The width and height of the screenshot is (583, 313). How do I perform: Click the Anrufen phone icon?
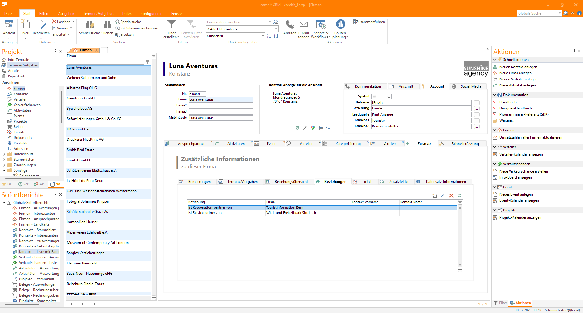click(x=290, y=25)
